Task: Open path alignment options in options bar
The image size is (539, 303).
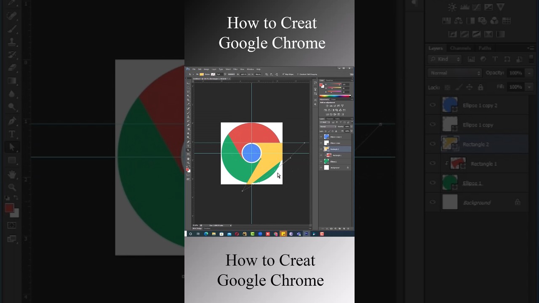Action: [x=272, y=74]
